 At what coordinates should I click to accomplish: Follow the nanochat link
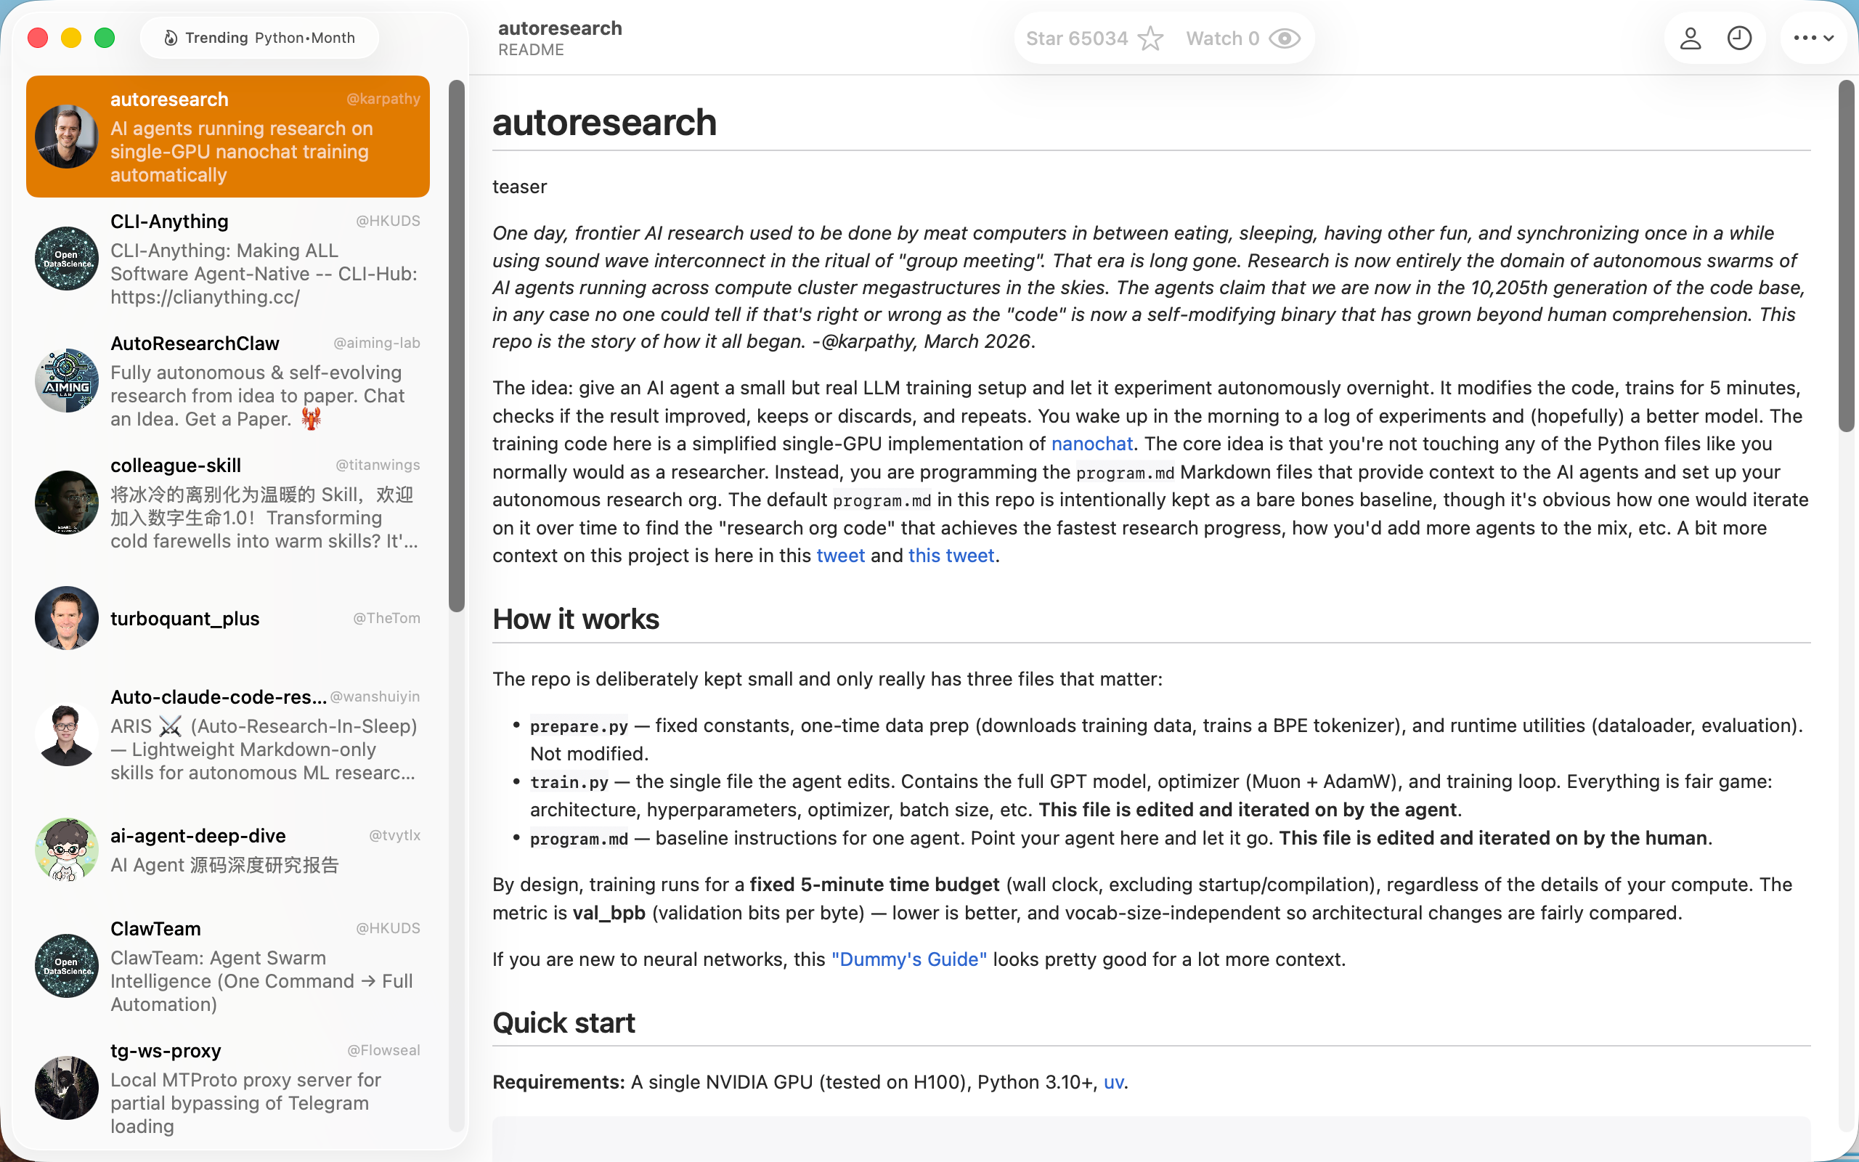tap(1091, 444)
